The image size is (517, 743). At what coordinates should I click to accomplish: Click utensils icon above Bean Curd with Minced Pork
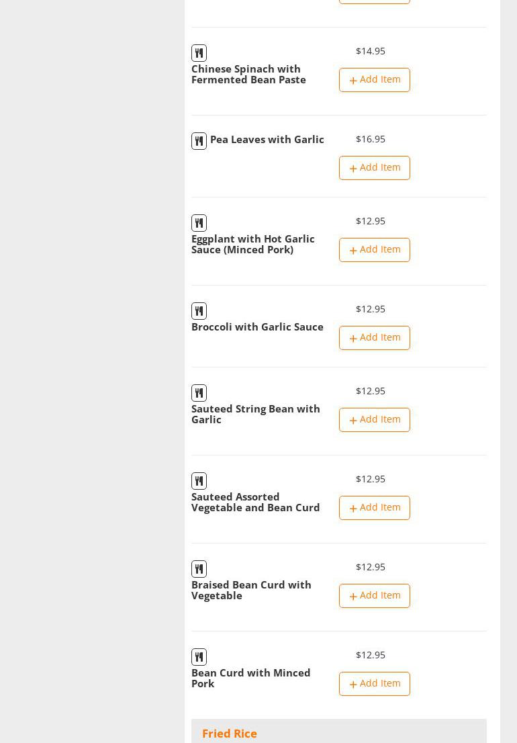[199, 657]
